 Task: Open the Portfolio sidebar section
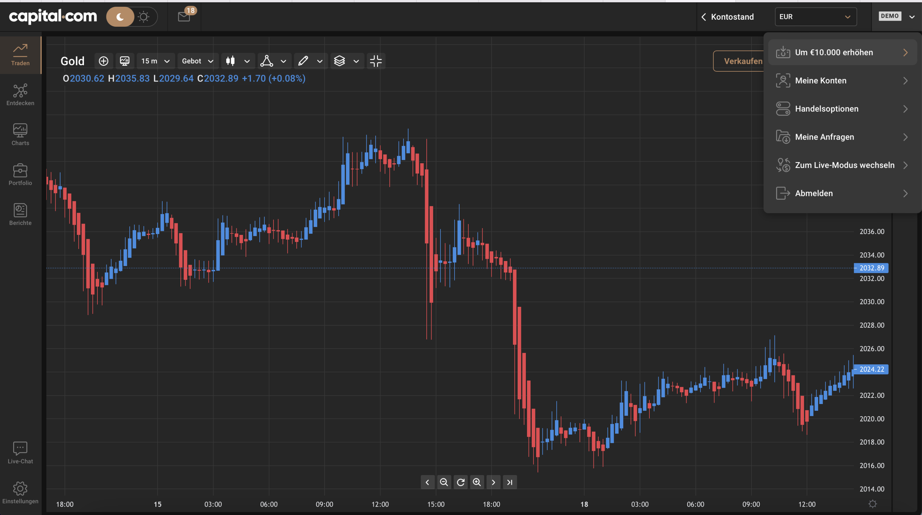20,175
